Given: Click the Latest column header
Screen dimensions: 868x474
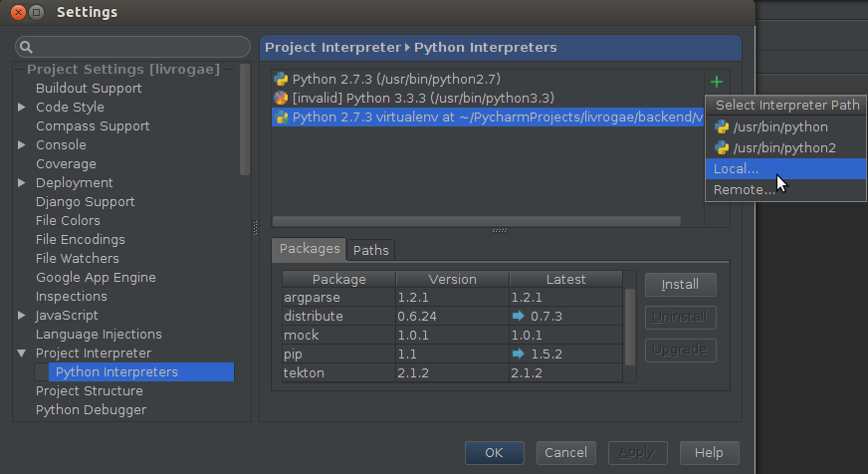Looking at the screenshot, I should coord(565,279).
